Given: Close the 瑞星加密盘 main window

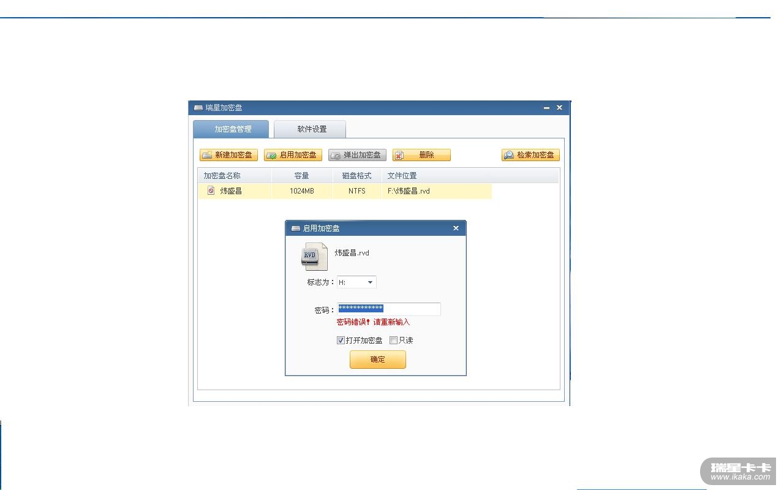Looking at the screenshot, I should [559, 108].
